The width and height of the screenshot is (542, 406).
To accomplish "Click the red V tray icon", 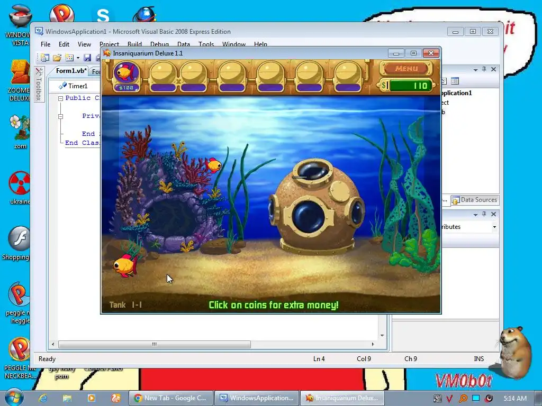I will tap(449, 399).
